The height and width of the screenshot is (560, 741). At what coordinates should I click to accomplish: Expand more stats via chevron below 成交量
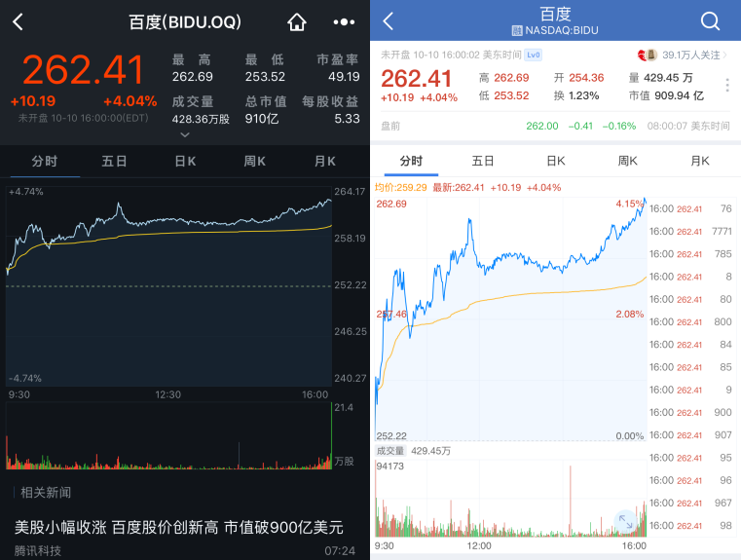185,134
